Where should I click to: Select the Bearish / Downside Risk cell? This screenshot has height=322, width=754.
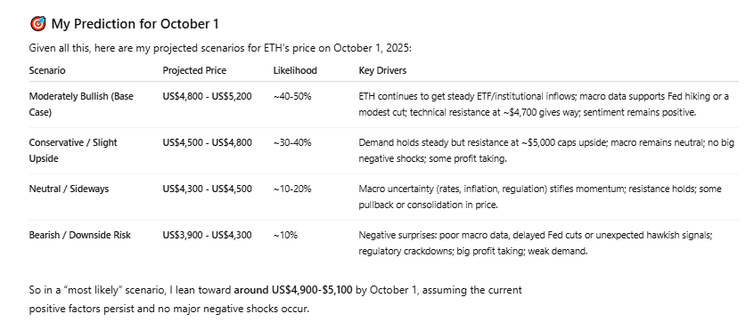(80, 235)
